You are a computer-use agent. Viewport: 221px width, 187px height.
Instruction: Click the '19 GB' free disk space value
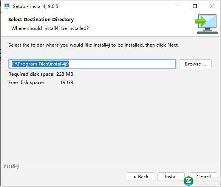coord(66,83)
